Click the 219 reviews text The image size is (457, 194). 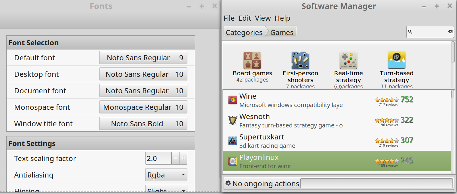[x=388, y=145]
